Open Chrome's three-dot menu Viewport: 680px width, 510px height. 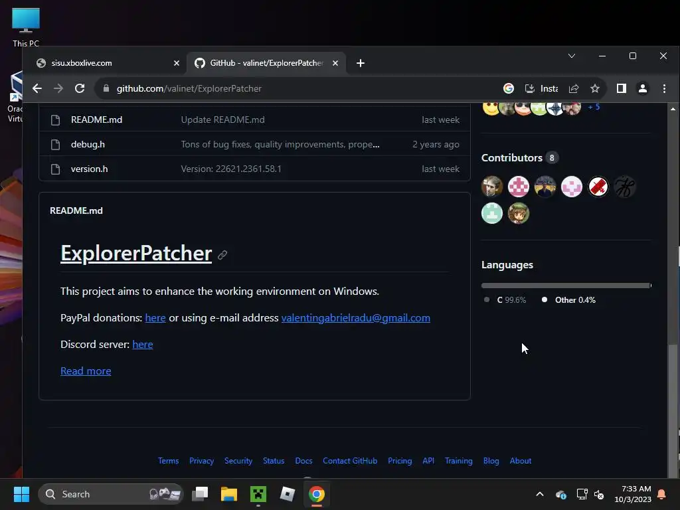pyautogui.click(x=664, y=88)
